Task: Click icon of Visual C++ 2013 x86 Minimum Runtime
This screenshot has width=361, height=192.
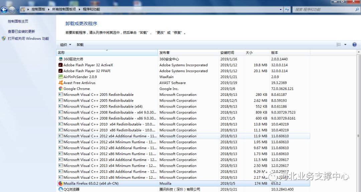Action: coord(61,177)
